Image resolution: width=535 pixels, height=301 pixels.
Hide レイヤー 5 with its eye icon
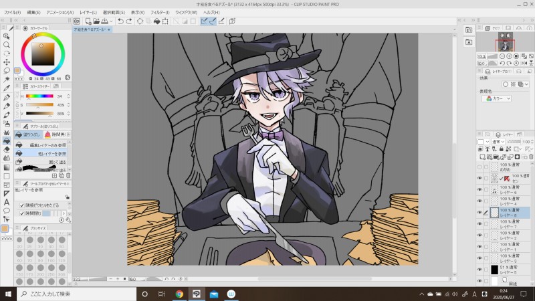click(x=479, y=270)
